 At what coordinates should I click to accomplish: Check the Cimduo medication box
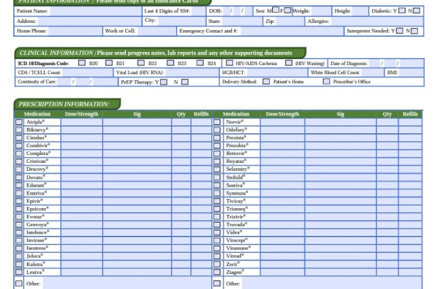pos(19,137)
